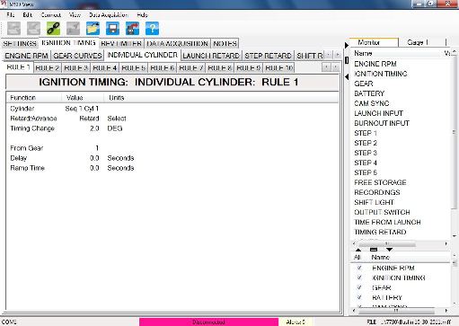Open the Data Acquisition menu

point(109,14)
